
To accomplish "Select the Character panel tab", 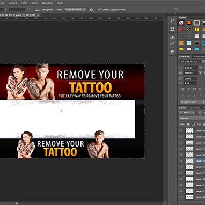I will tap(185, 56).
